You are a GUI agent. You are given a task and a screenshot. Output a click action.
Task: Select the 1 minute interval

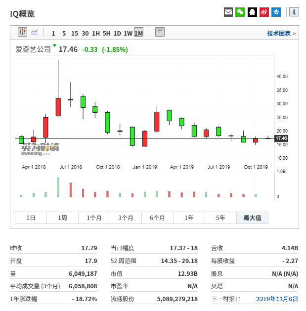coord(53,33)
